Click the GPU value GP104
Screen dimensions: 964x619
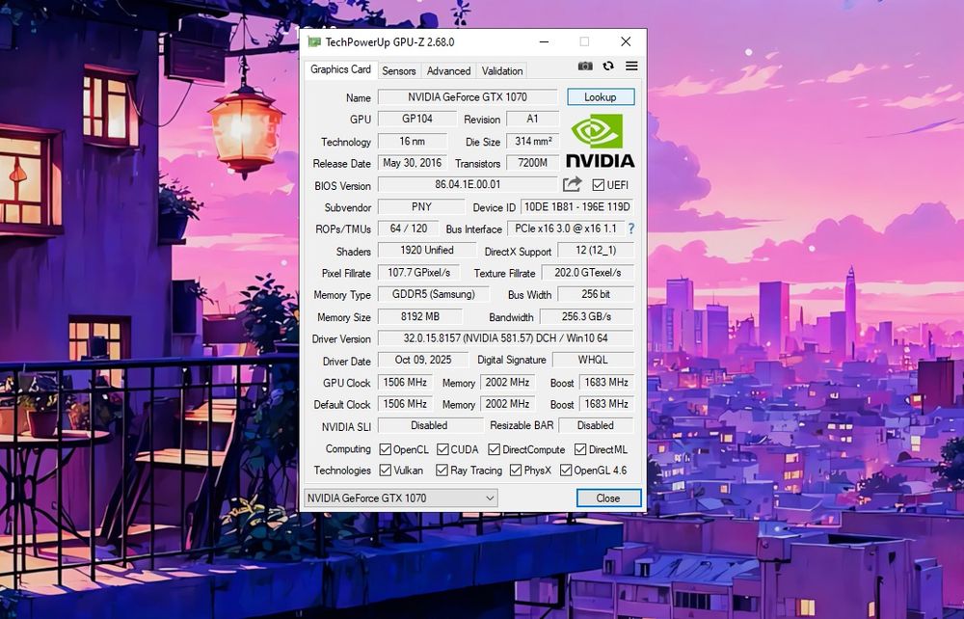tap(416, 119)
